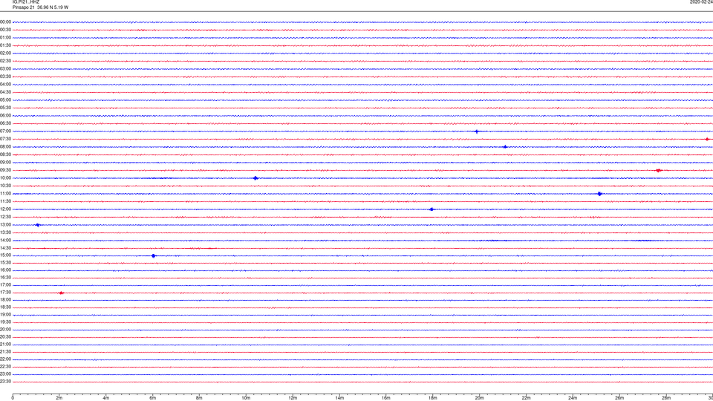Select the 07:00 time row label

[x=5, y=131]
